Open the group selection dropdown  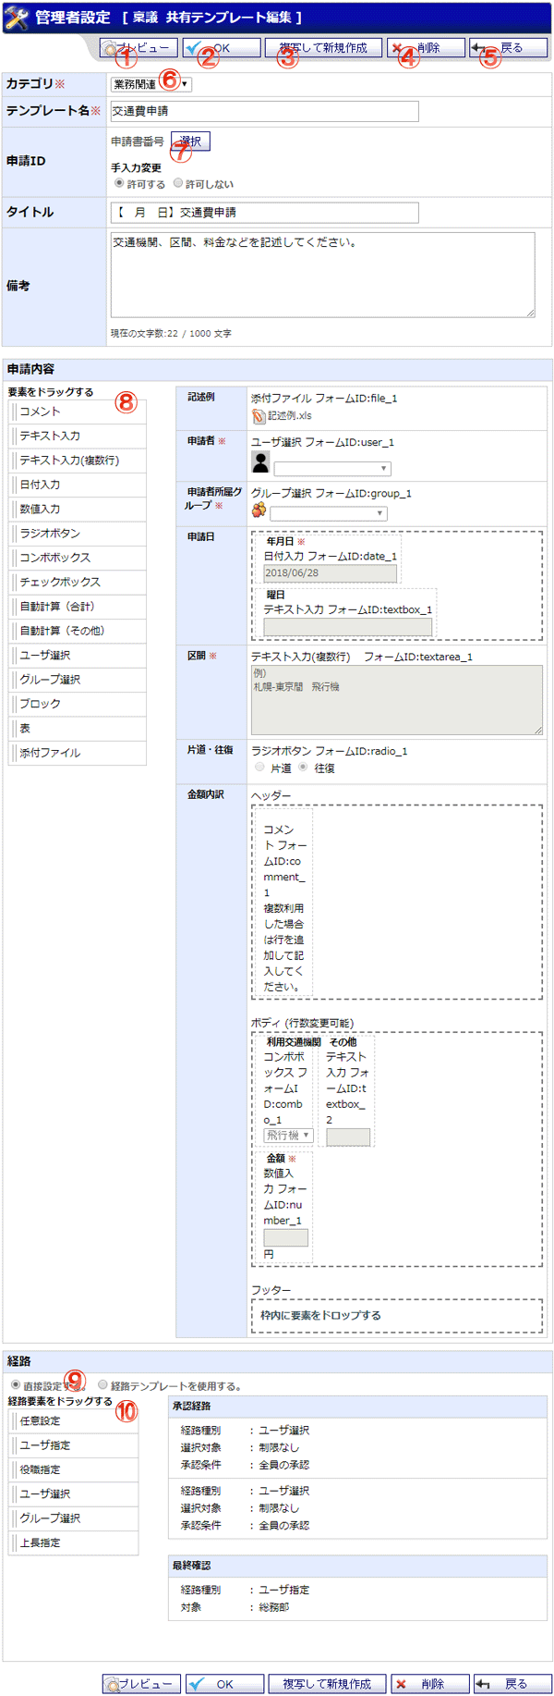pyautogui.click(x=328, y=513)
